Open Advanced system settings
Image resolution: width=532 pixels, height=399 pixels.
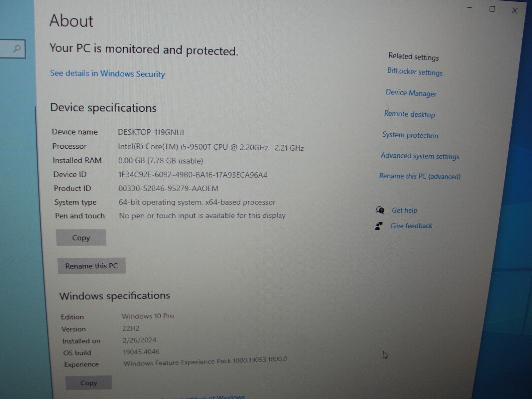(x=420, y=156)
